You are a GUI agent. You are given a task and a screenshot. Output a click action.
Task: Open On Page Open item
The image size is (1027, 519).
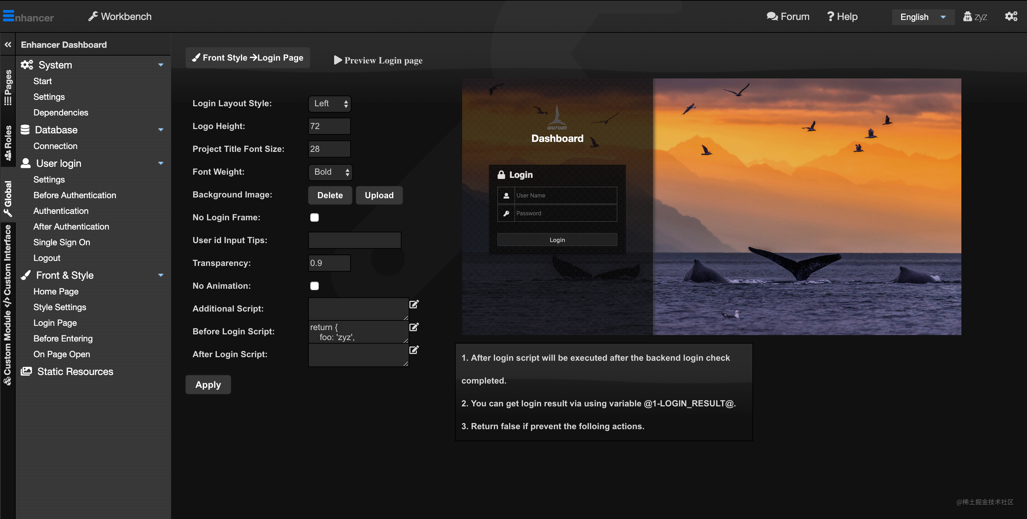(62, 354)
